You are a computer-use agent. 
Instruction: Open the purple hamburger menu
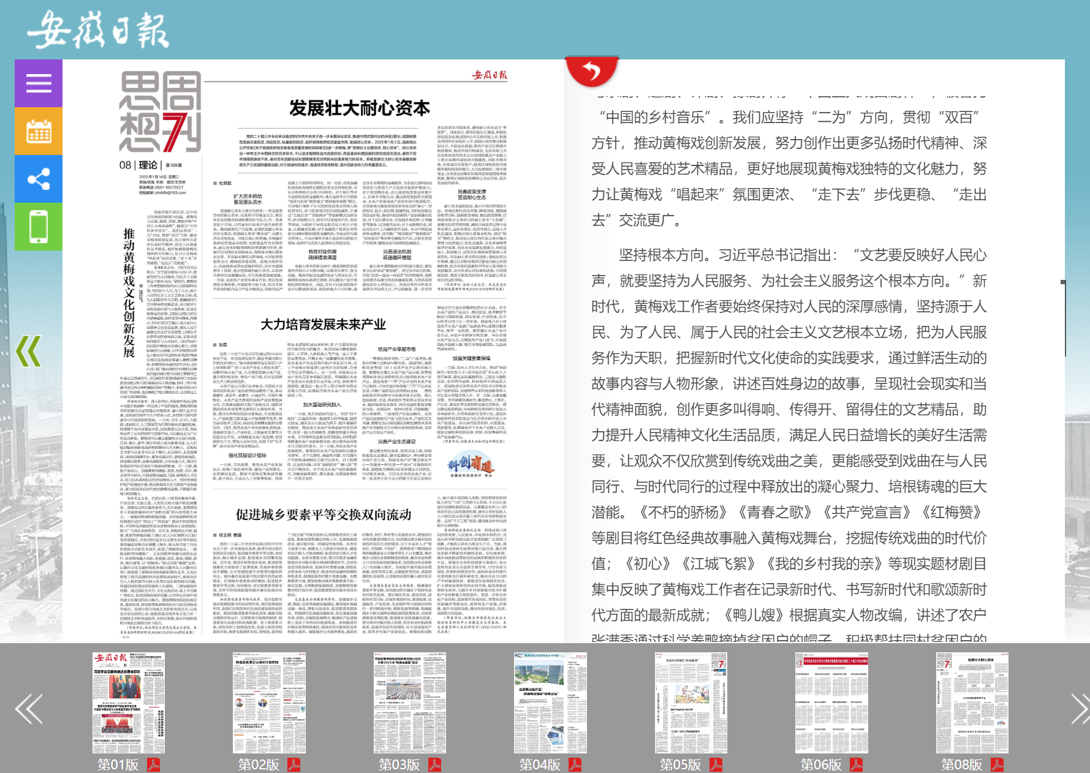[x=39, y=83]
